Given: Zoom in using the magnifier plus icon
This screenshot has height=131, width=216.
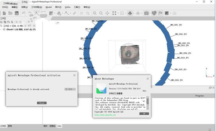Looking at the screenshot, I should pyautogui.click(x=95, y=13).
